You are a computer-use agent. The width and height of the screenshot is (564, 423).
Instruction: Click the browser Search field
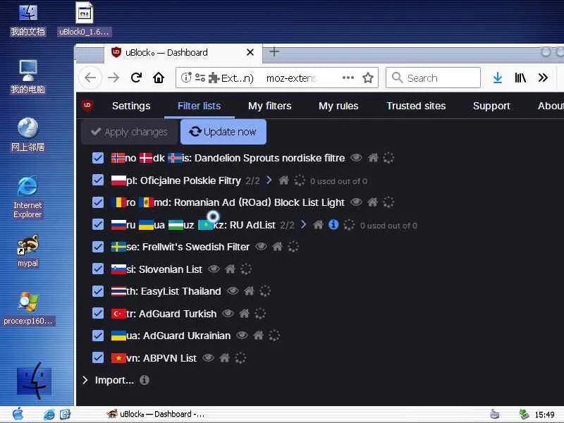tap(433, 78)
